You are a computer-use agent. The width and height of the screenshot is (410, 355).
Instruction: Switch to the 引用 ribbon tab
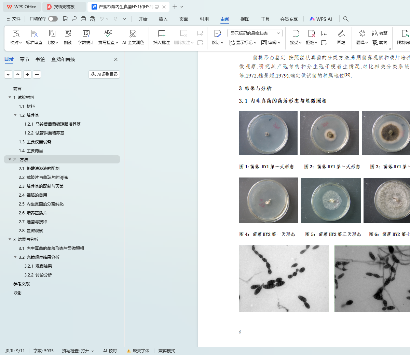[x=204, y=19]
